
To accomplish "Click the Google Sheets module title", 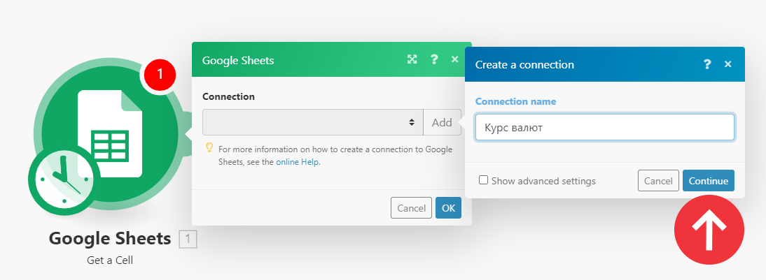I will (110, 239).
